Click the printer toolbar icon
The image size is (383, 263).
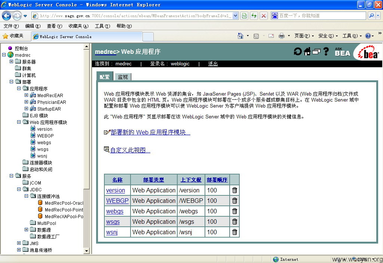(x=282, y=36)
